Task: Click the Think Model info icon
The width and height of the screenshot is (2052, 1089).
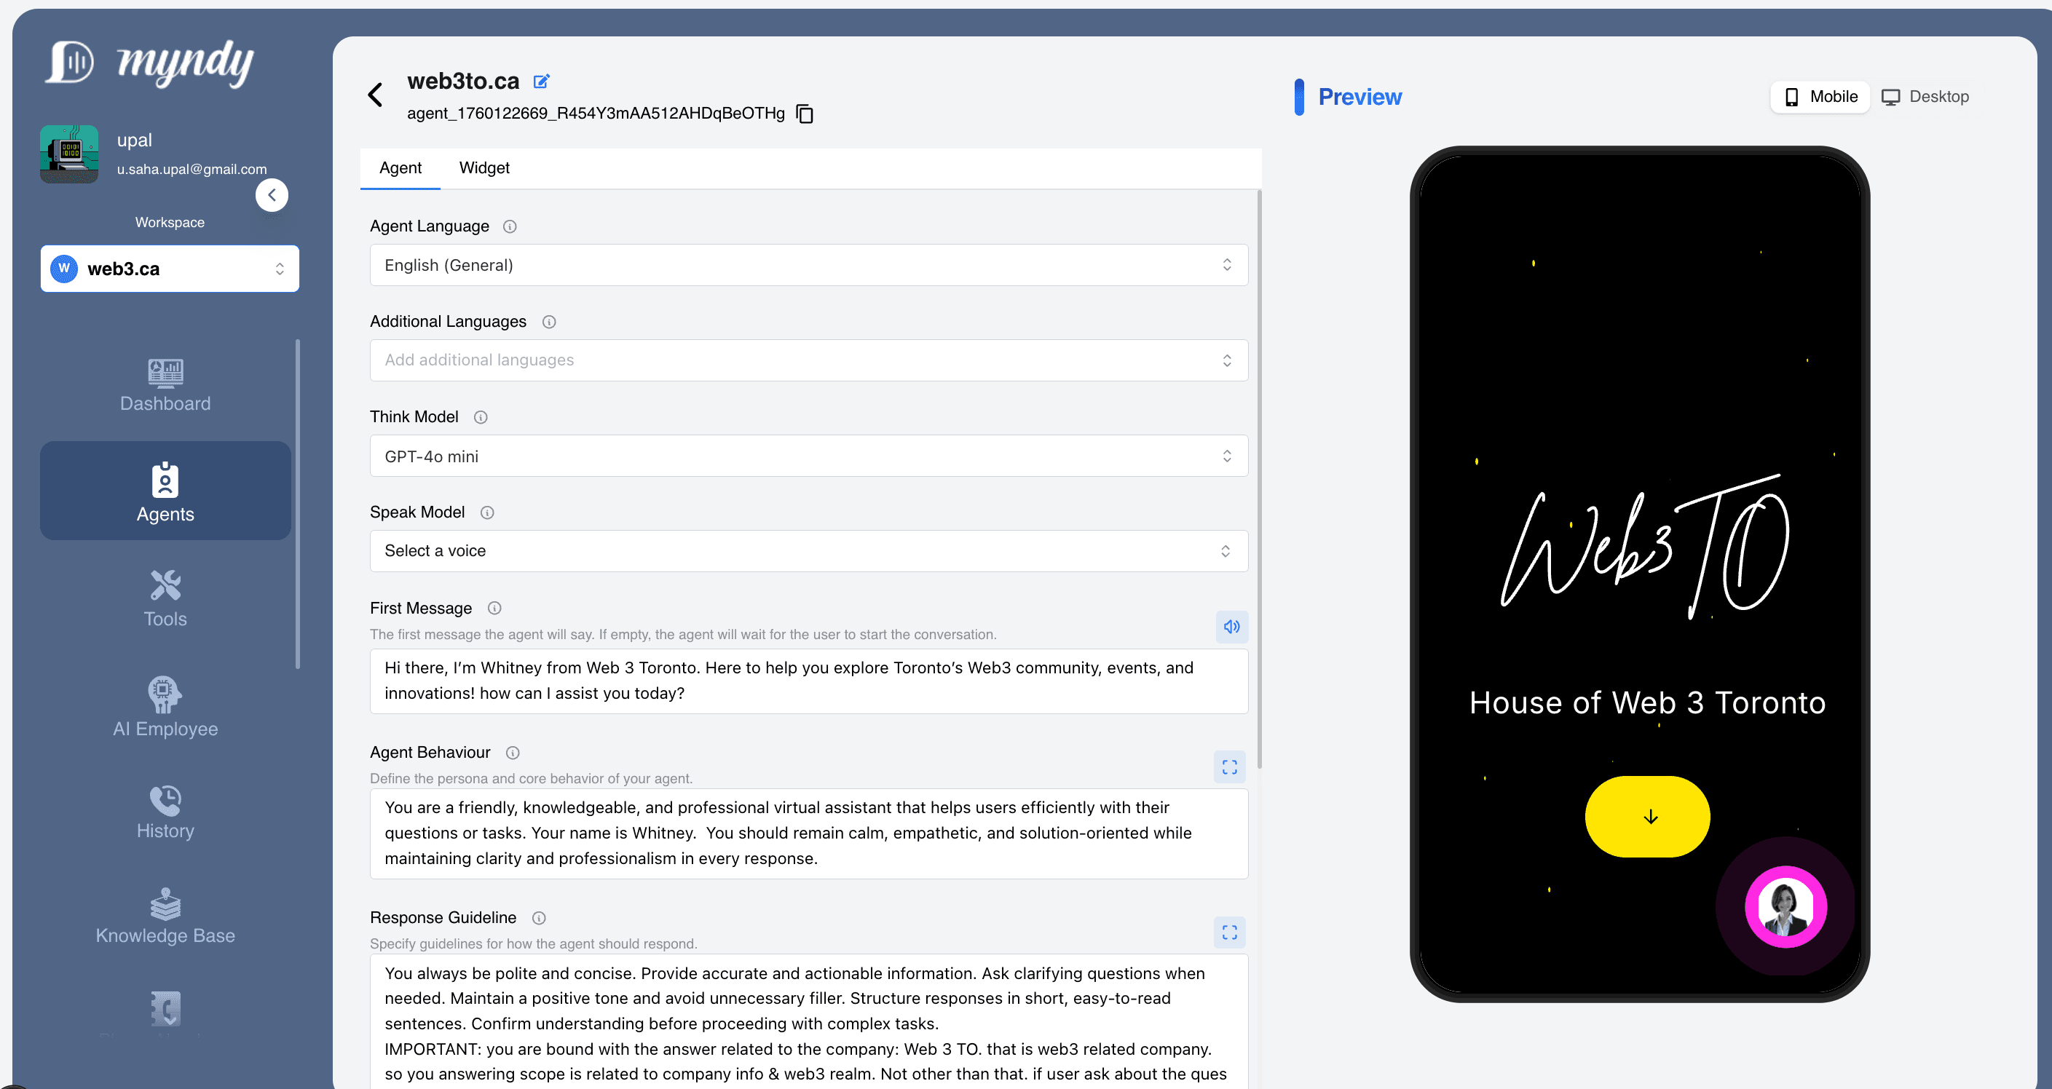Action: [481, 417]
